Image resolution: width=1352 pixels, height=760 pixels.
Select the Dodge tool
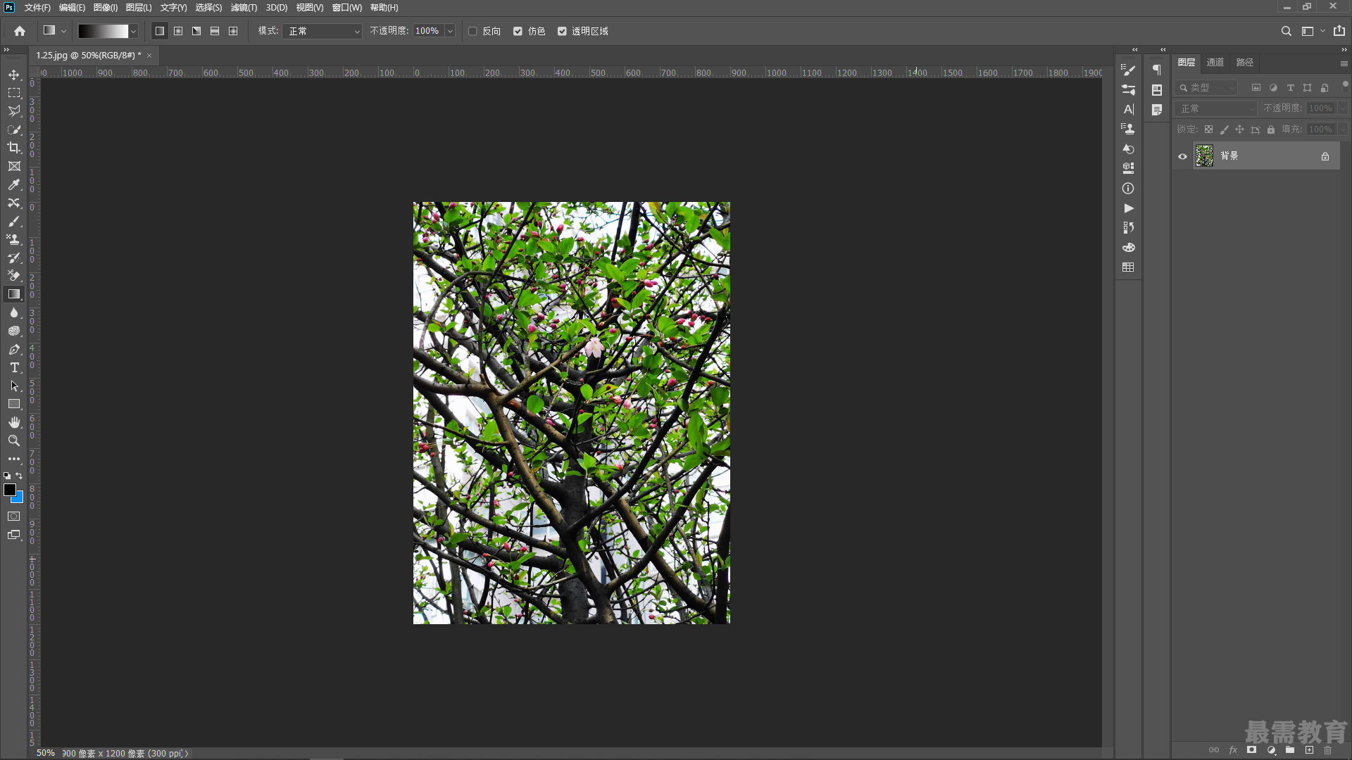(14, 331)
